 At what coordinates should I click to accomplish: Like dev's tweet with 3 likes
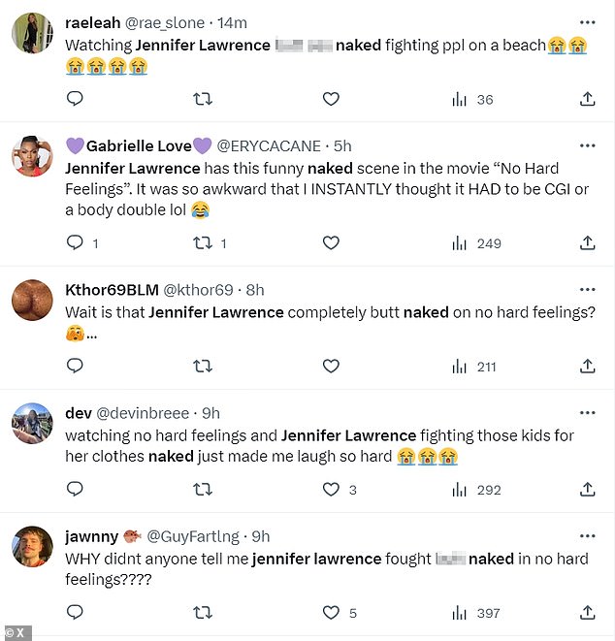click(331, 490)
